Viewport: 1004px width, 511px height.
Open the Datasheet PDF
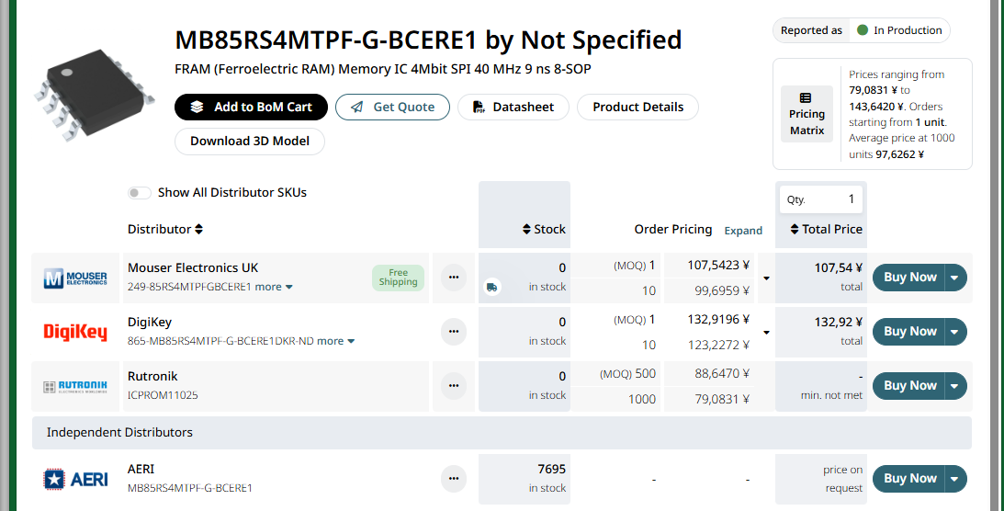(513, 107)
